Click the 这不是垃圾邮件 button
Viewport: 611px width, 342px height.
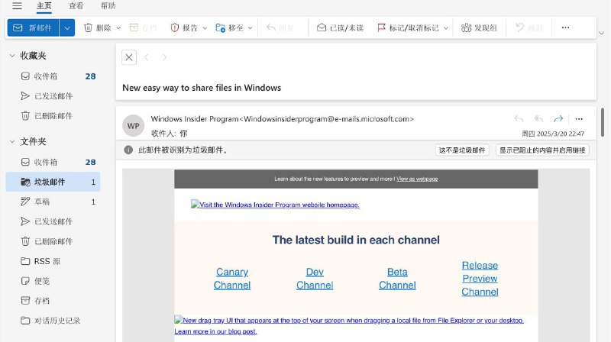(x=463, y=150)
